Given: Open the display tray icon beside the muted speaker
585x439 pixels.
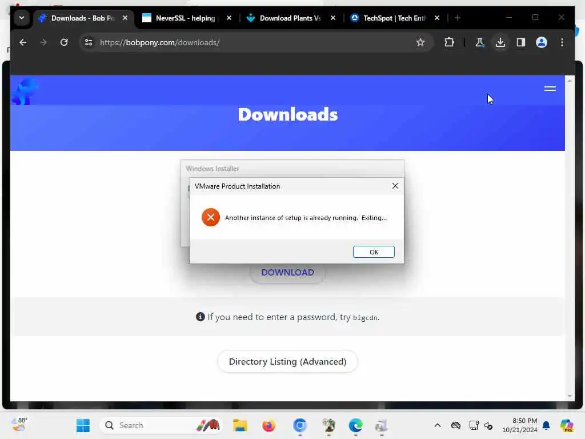Looking at the screenshot, I should pyautogui.click(x=474, y=425).
